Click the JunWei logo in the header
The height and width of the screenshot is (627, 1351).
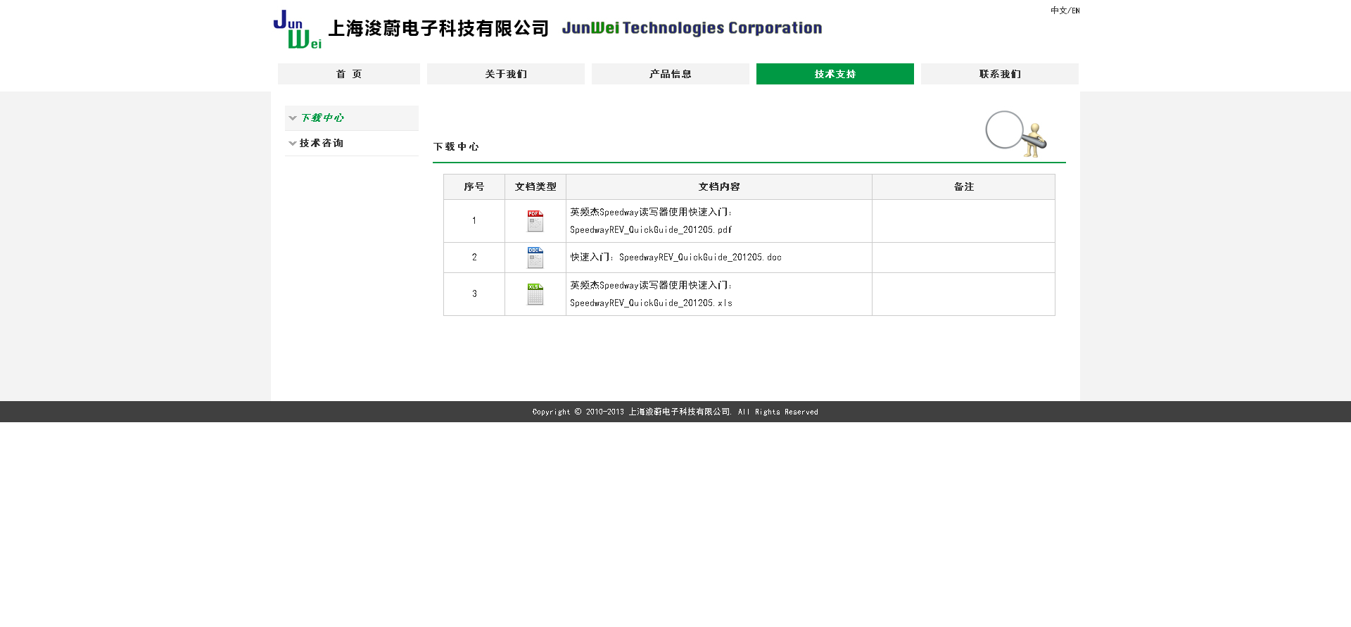[297, 30]
